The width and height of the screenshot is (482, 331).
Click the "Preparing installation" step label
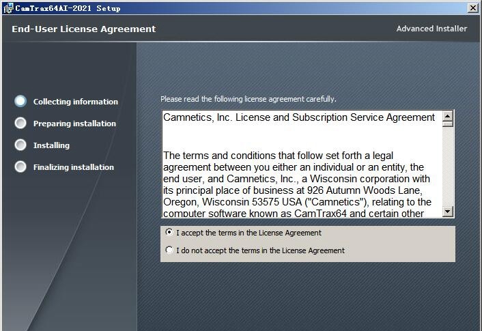tap(74, 124)
